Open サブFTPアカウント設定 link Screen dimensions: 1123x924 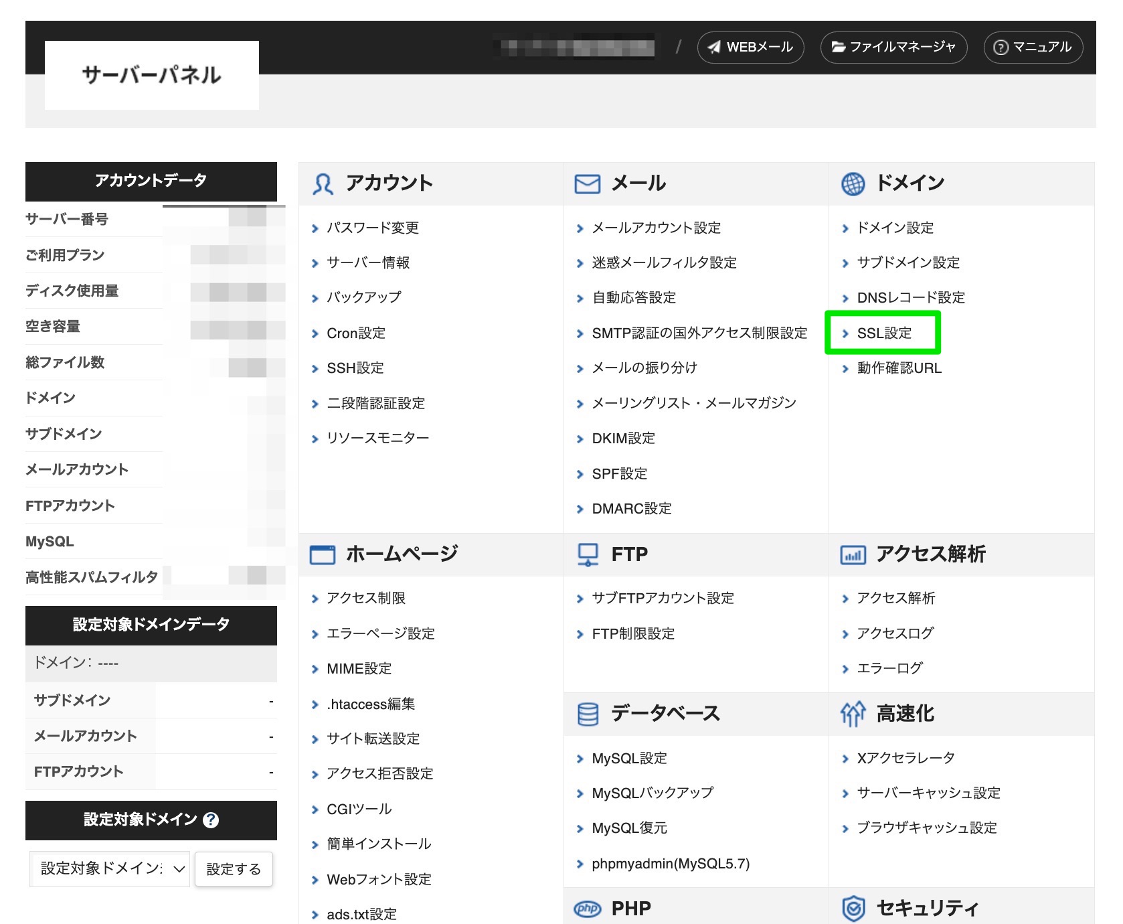[663, 598]
